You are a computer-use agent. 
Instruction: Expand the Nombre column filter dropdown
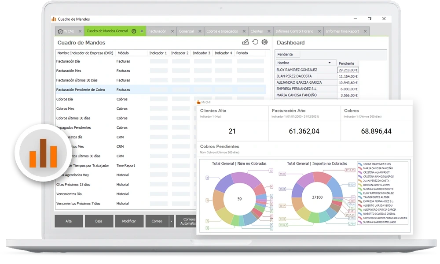coord(330,63)
